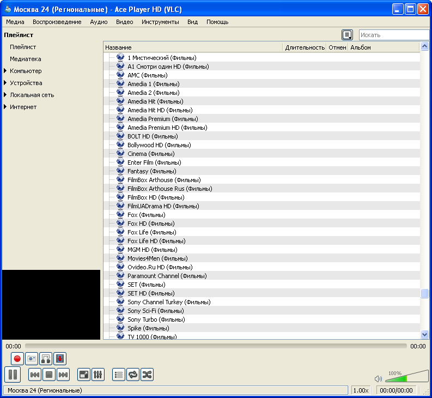
Task: Open the extended settings equalizer icon
Action: point(99,375)
